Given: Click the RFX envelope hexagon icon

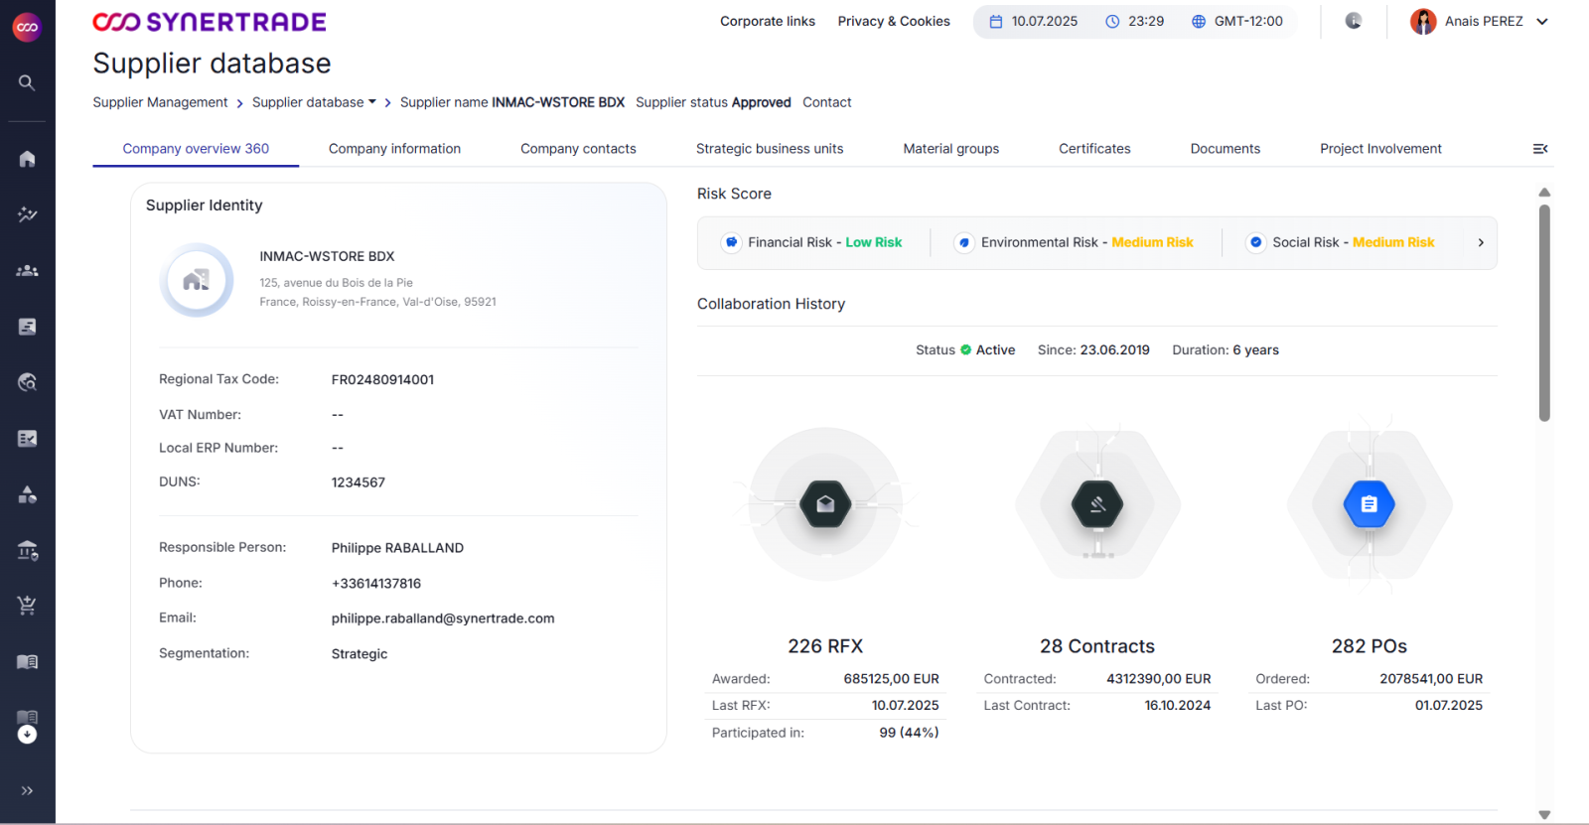Looking at the screenshot, I should pyautogui.click(x=825, y=504).
